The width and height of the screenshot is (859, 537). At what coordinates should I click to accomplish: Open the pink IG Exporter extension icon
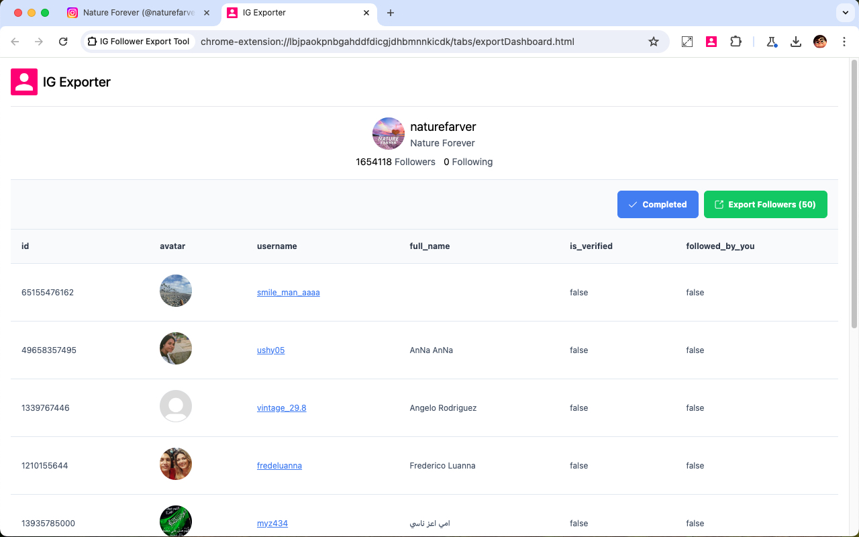pos(711,42)
